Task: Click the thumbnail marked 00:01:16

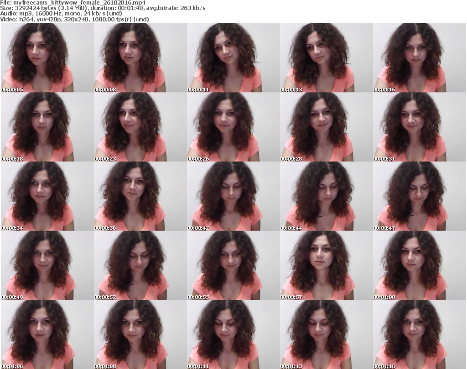Action: [420, 334]
